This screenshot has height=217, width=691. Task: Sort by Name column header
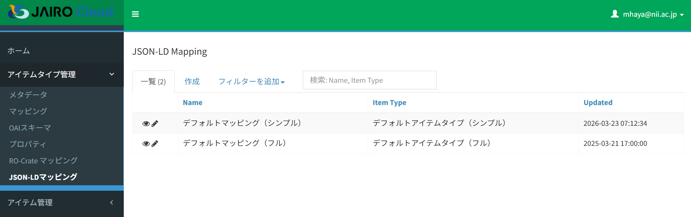[193, 102]
